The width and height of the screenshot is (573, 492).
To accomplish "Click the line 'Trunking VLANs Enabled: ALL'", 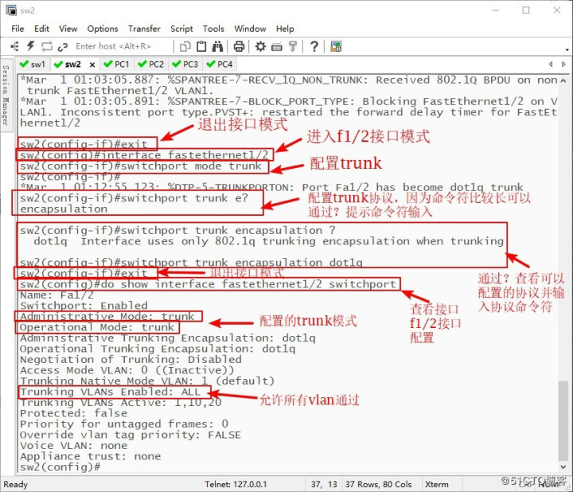I will pyautogui.click(x=110, y=392).
